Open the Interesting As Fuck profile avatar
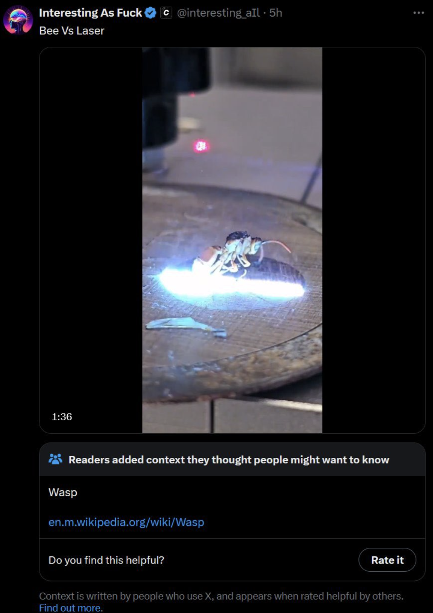The image size is (433, 613). click(18, 20)
